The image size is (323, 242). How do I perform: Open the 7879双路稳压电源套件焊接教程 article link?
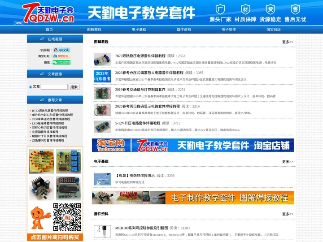coord(140,56)
